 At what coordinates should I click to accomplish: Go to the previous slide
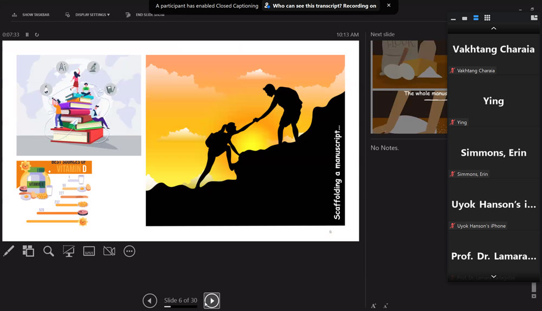tap(150, 300)
